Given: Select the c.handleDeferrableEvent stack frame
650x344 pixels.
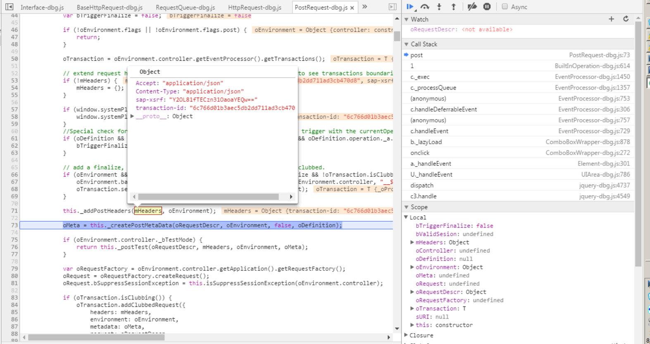Looking at the screenshot, I should click(518, 109).
